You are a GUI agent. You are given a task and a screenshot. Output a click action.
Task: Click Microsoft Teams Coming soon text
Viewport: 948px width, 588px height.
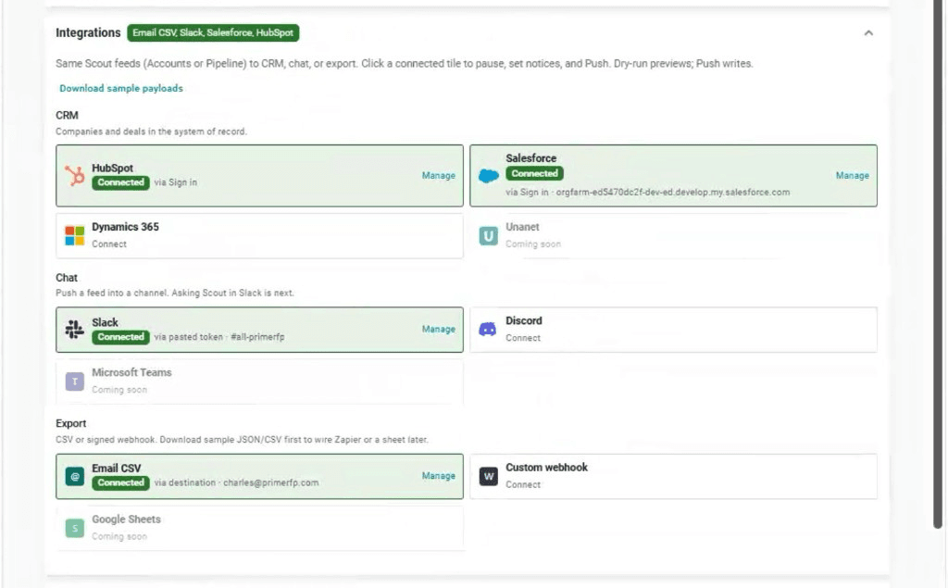[119, 390]
